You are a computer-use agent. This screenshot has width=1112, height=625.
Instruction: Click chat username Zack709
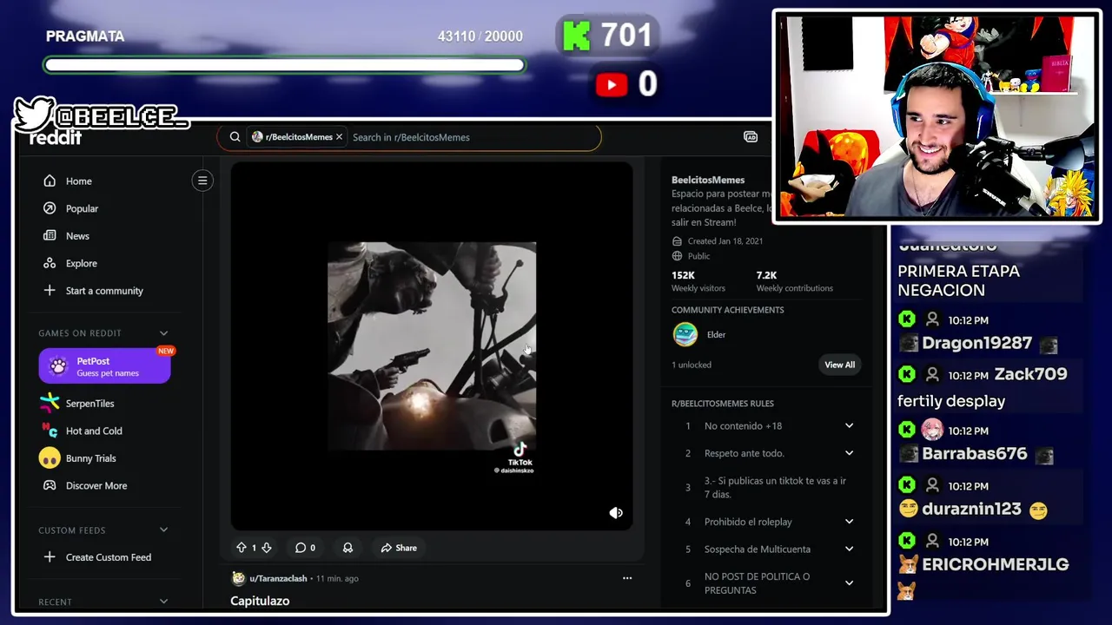(x=1030, y=374)
